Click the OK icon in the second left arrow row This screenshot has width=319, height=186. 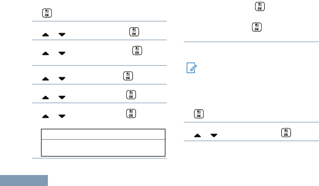tap(137, 51)
